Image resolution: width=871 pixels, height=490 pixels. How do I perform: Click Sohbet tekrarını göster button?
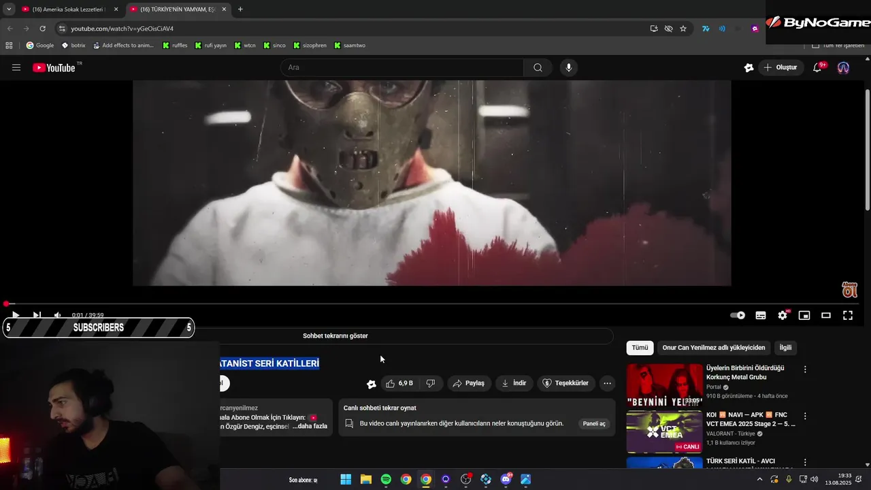[335, 336]
